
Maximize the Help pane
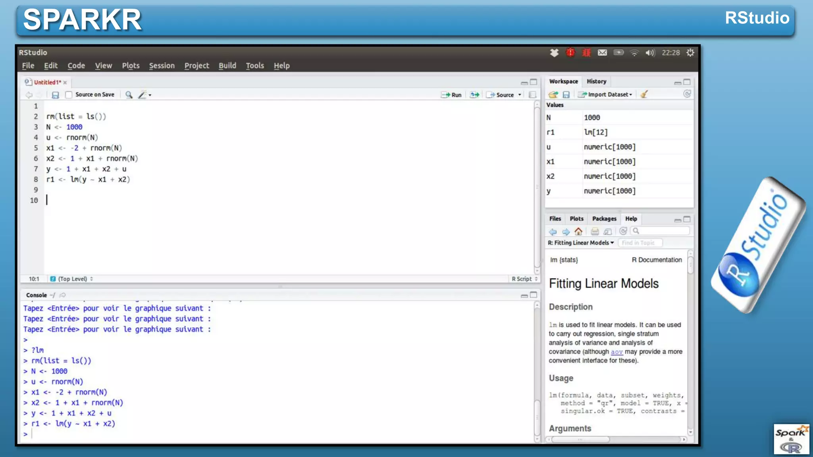(687, 219)
